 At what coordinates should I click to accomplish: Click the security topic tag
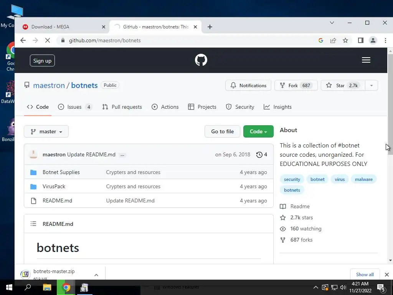292,179
